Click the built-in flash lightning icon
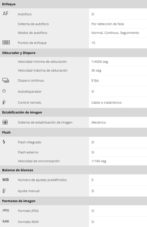 [x=4, y=142]
